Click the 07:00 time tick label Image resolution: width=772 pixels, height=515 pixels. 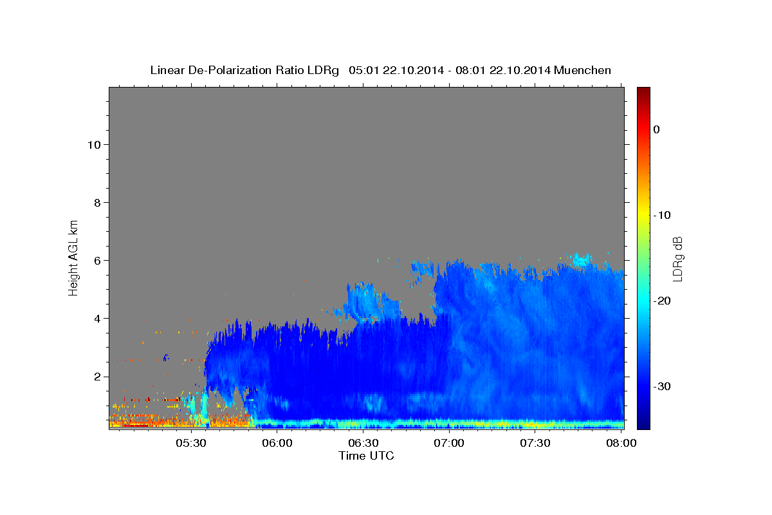(449, 444)
